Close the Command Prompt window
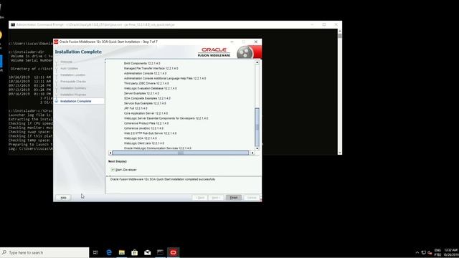This screenshot has width=459, height=258. pos(336,24)
